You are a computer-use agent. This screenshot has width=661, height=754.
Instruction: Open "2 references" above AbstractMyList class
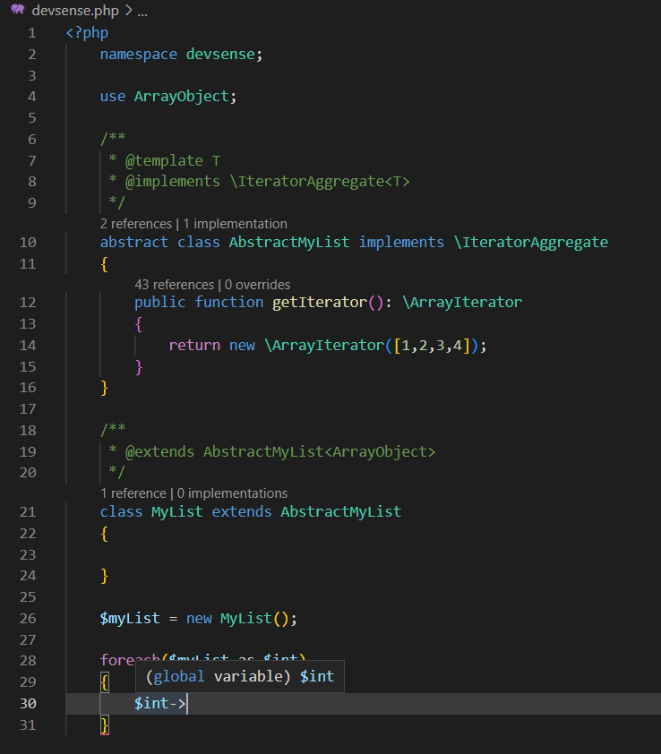point(135,224)
